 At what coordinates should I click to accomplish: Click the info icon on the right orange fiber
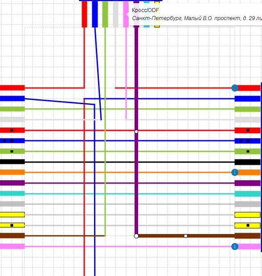tap(235, 172)
